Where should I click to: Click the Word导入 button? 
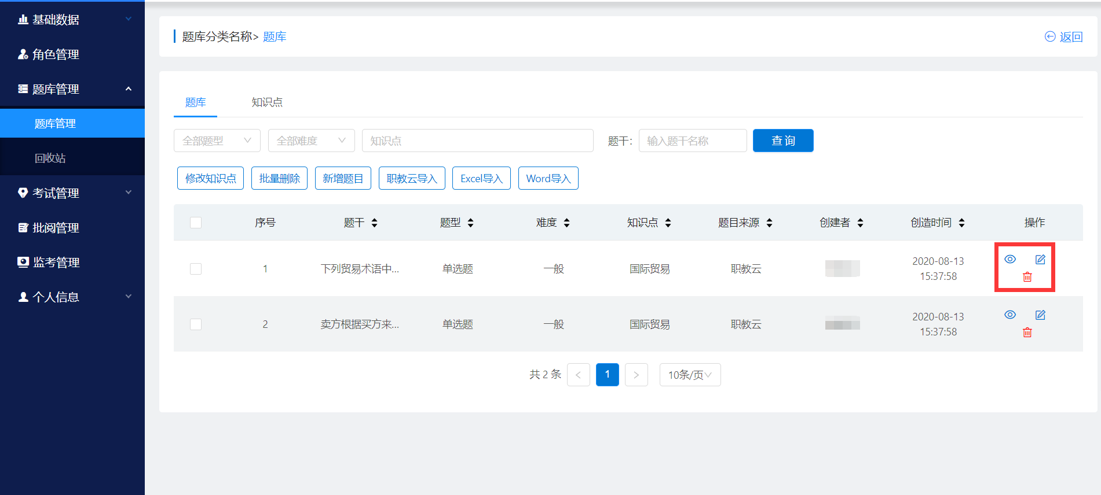click(x=548, y=178)
